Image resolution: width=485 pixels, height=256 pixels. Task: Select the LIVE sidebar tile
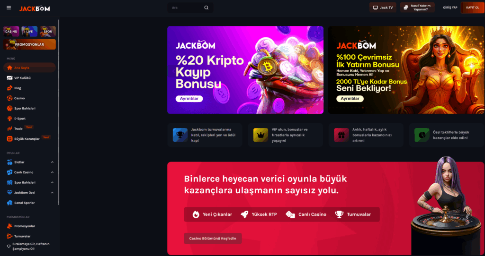pyautogui.click(x=29, y=32)
